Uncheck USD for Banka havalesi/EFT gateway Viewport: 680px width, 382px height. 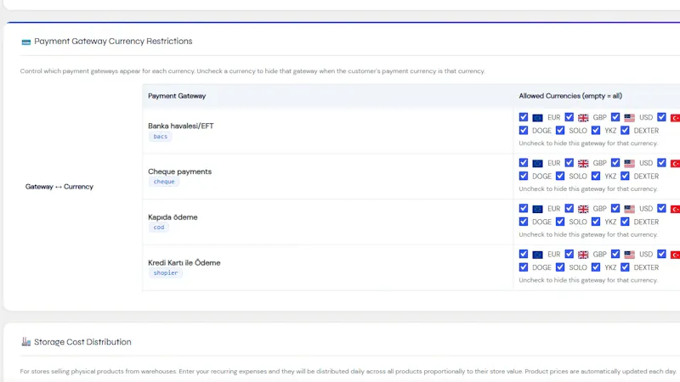tap(615, 117)
